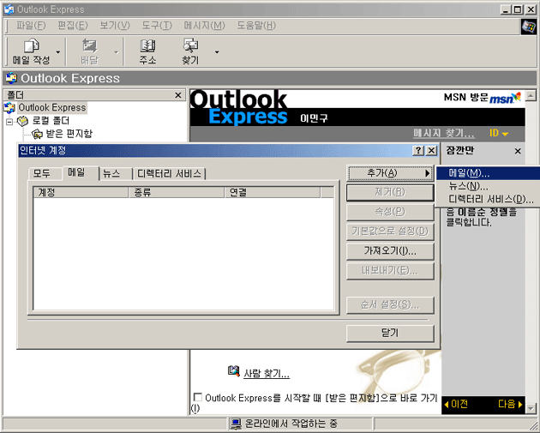This screenshot has height=433, width=540.
Task: Click the 제거(R) button
Action: pyautogui.click(x=390, y=193)
